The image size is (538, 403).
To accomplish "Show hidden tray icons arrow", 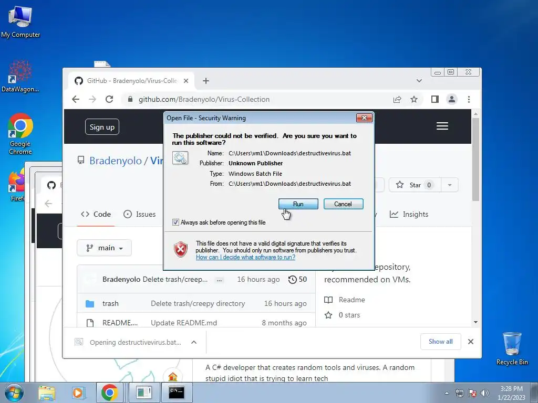I will (447, 393).
